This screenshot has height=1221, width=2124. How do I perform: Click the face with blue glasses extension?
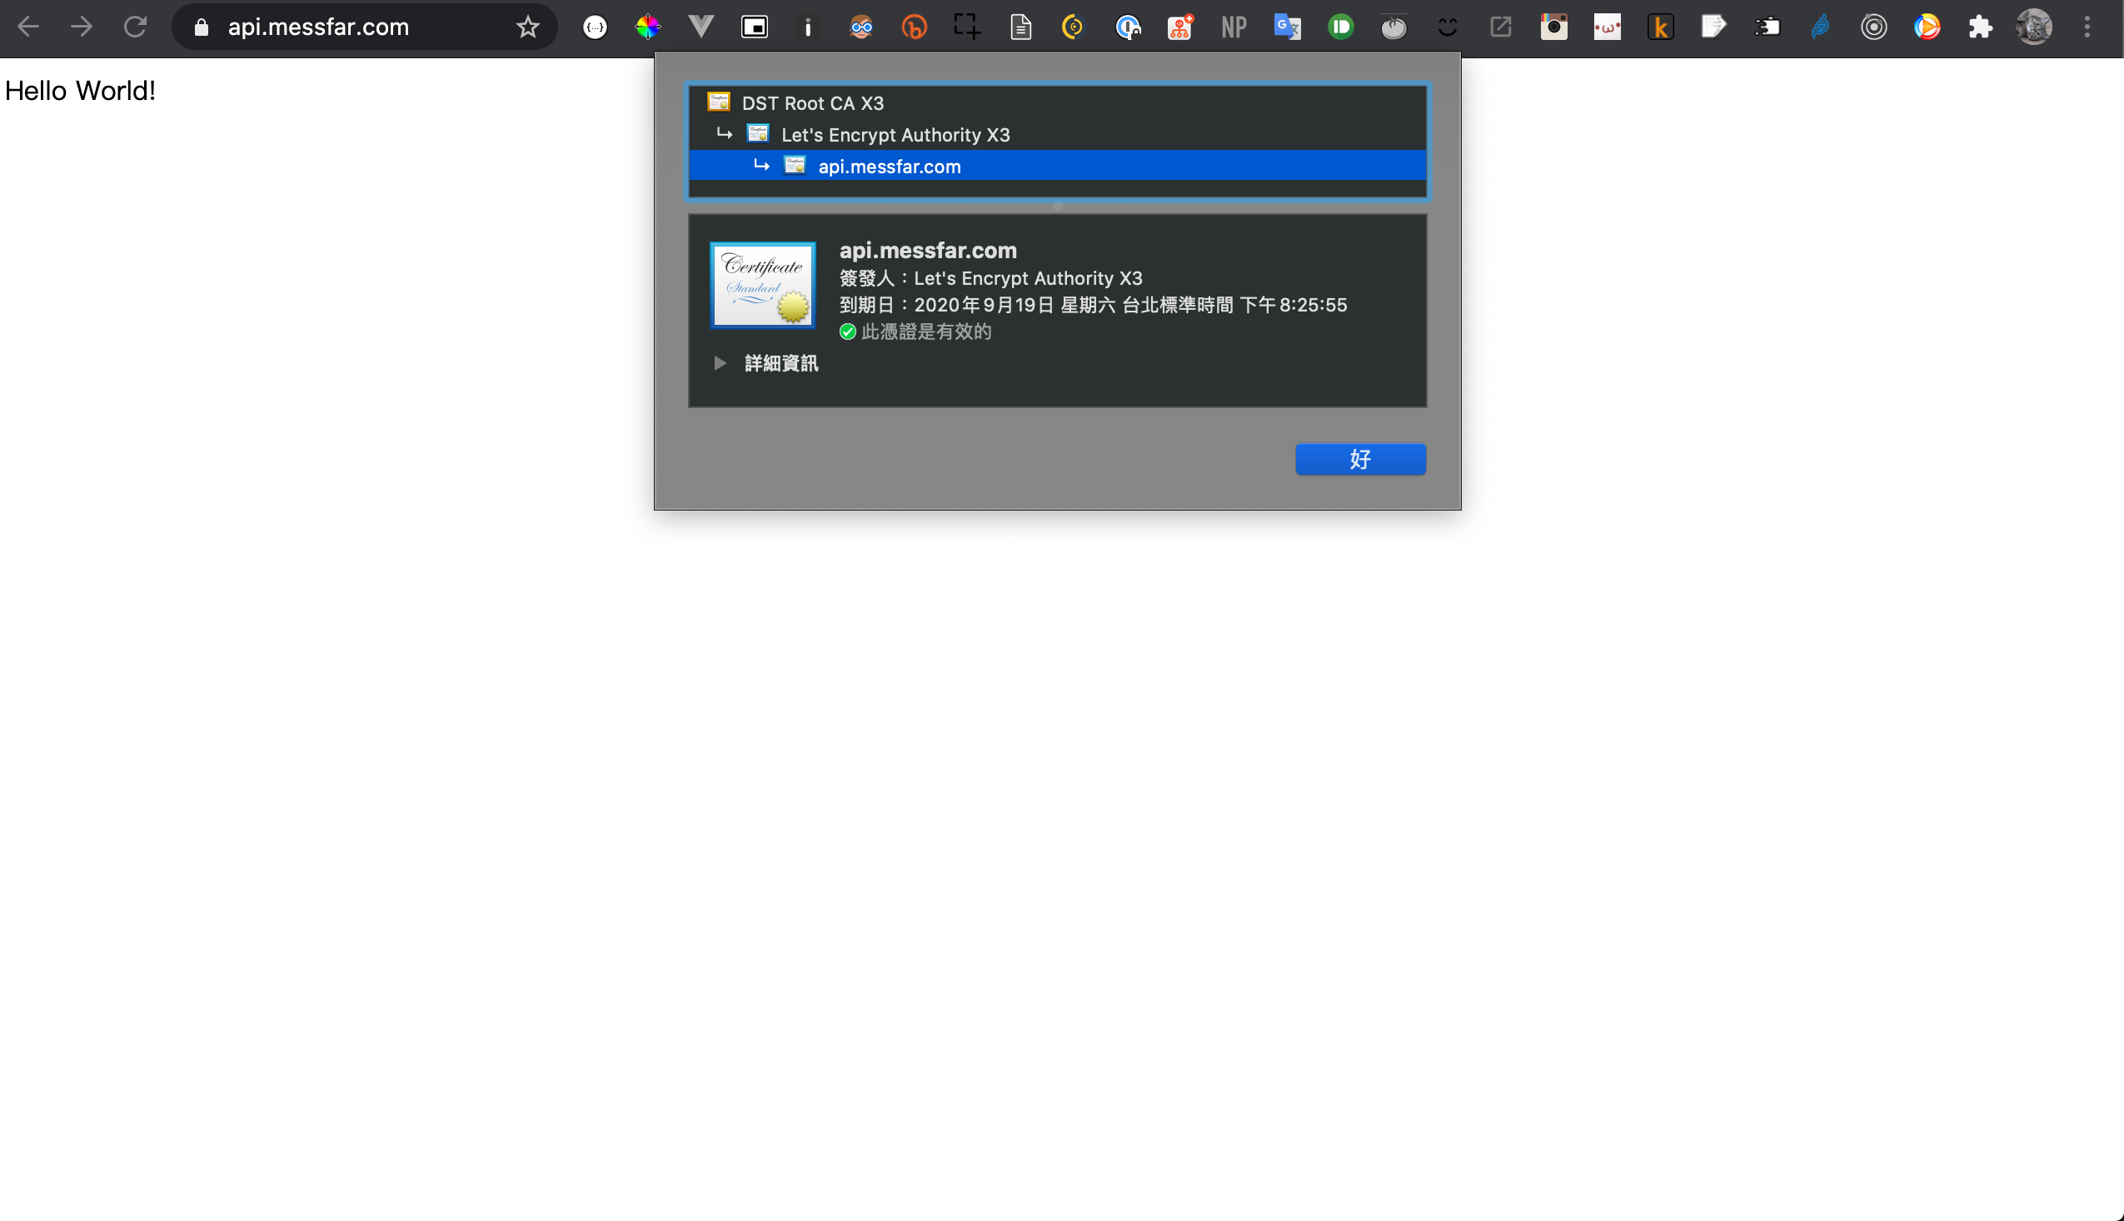click(861, 27)
